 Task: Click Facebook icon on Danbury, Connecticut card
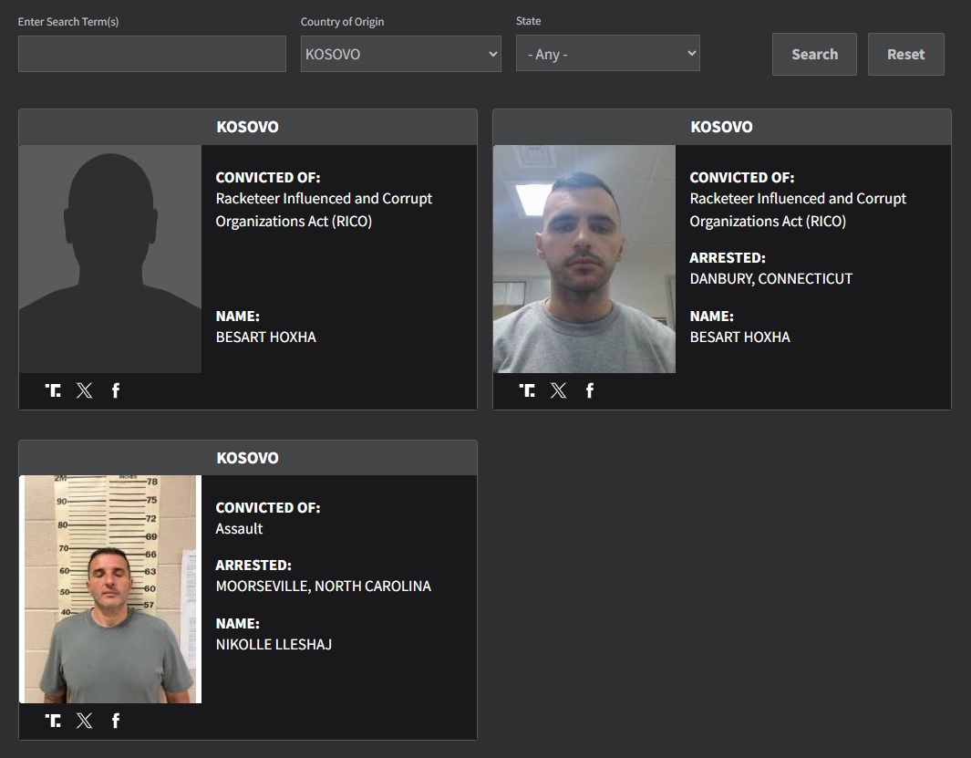coord(590,390)
